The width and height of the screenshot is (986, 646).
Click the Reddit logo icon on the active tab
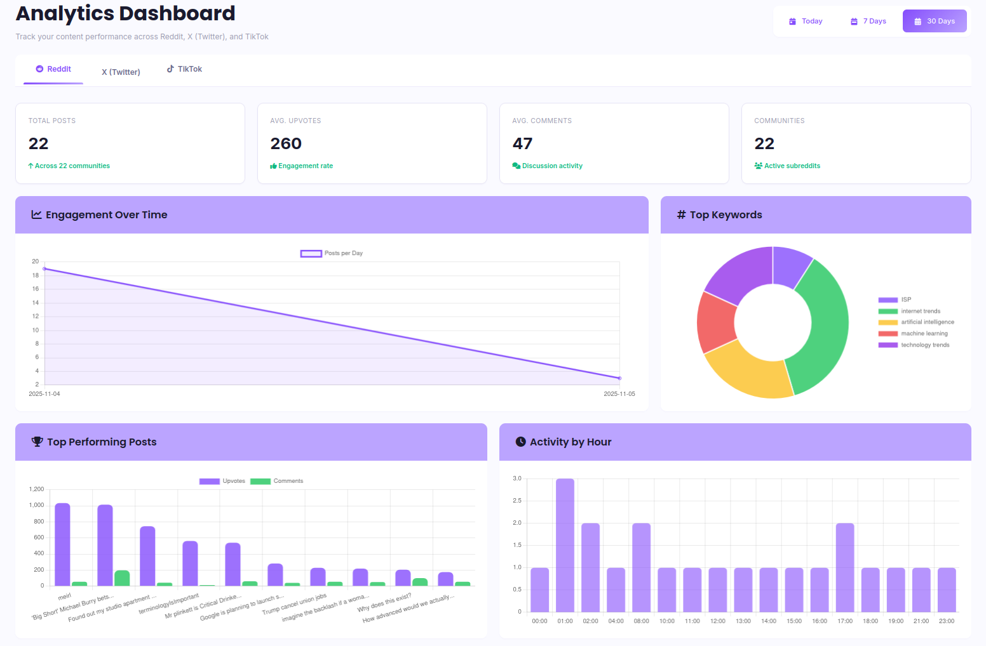click(39, 69)
